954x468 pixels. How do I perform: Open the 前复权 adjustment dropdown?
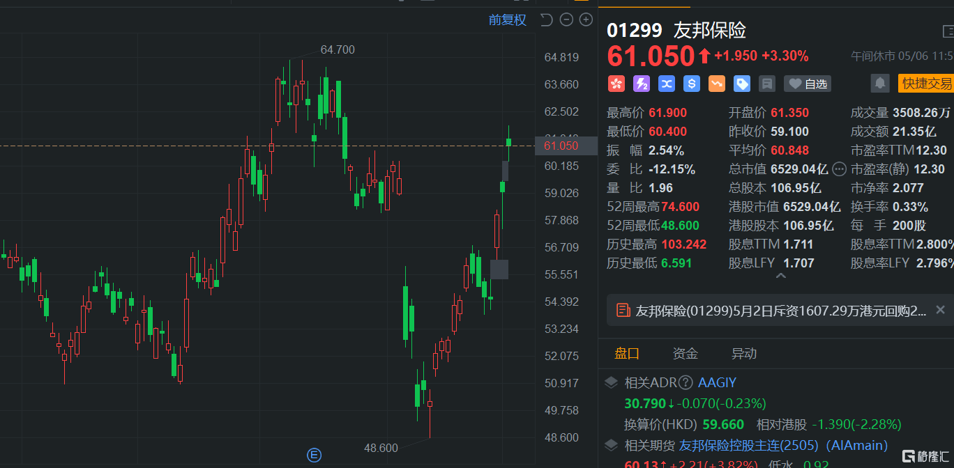point(508,19)
